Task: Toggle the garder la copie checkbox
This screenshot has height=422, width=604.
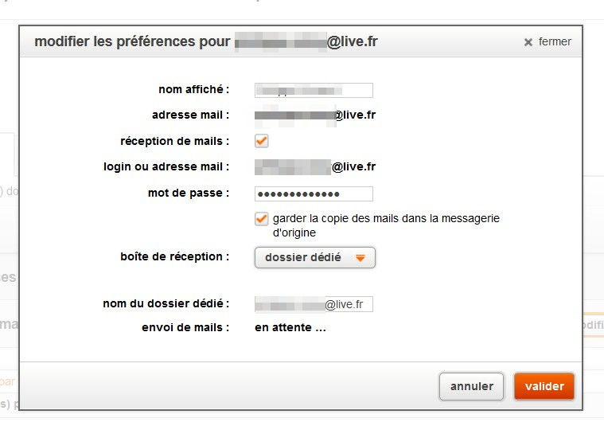Action: tap(262, 219)
